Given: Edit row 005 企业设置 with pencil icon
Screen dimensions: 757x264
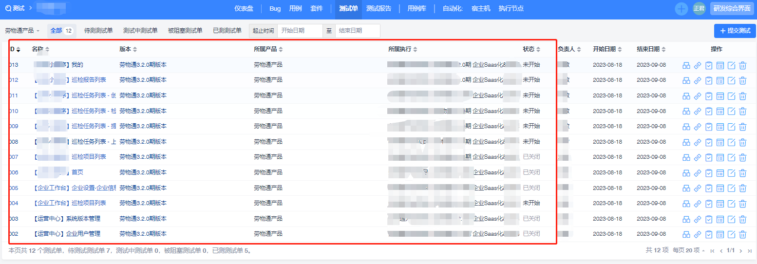Looking at the screenshot, I should (731, 189).
